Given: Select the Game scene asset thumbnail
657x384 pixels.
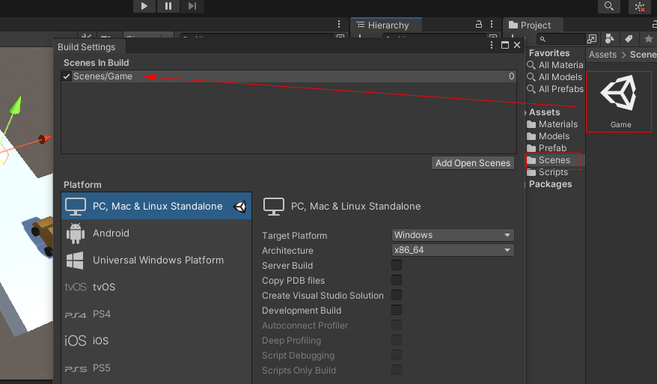Looking at the screenshot, I should point(619,102).
